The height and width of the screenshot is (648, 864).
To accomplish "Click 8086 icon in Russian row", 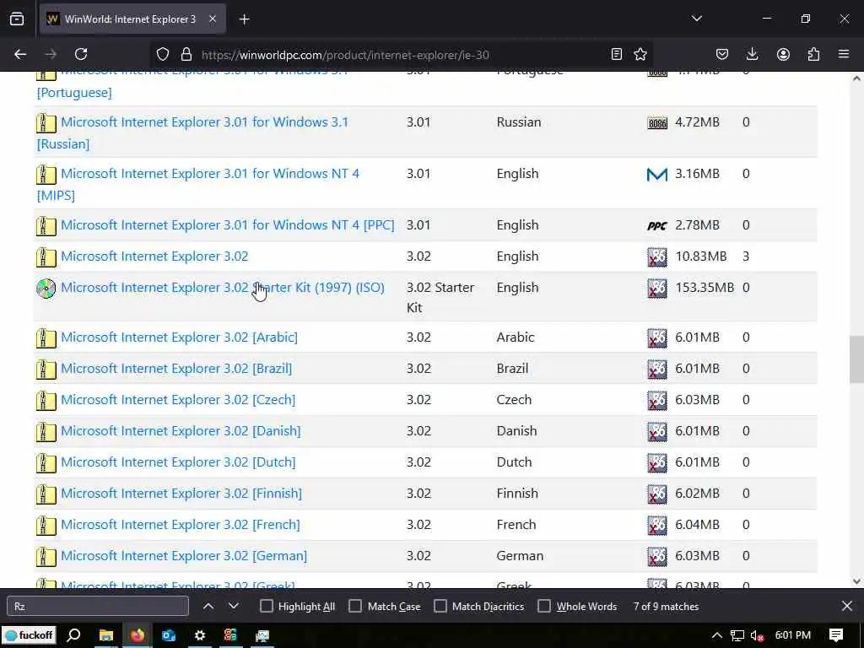I will tap(656, 123).
